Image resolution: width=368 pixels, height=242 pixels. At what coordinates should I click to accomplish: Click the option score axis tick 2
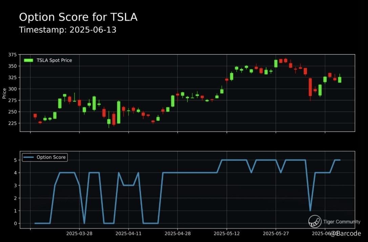[x=16, y=198]
